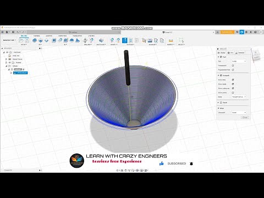Viewport: 264px width, 198px height.
Task: Expand the Named Views node
Action: pos(6,59)
